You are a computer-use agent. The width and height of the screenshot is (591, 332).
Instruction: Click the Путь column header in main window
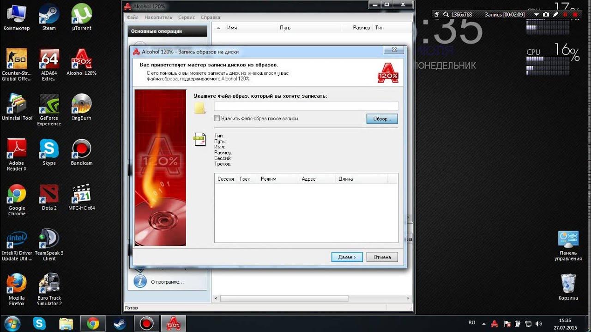point(309,28)
